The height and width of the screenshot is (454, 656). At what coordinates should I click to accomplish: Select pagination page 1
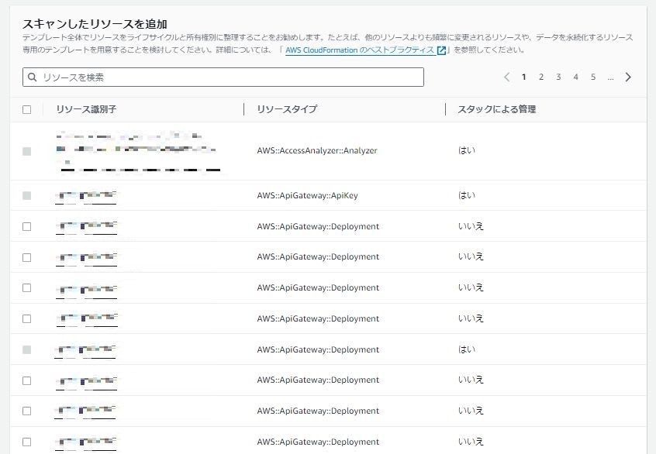[x=524, y=77]
